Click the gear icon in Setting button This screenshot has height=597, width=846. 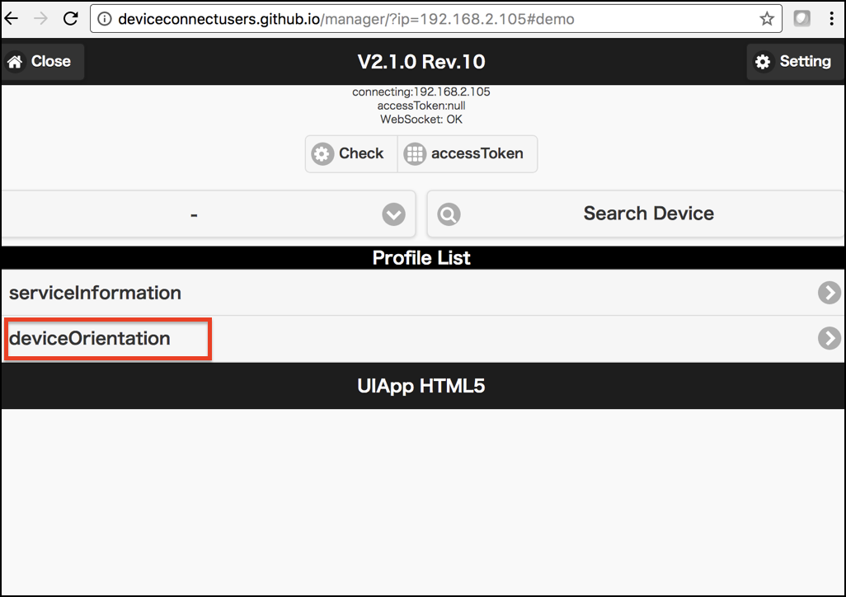(763, 62)
